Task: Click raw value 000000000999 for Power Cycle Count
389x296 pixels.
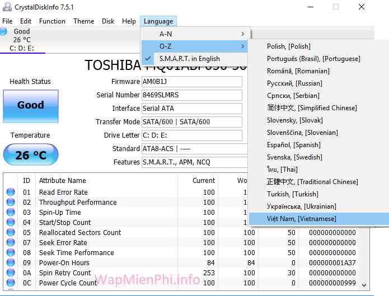Action: coord(332,283)
